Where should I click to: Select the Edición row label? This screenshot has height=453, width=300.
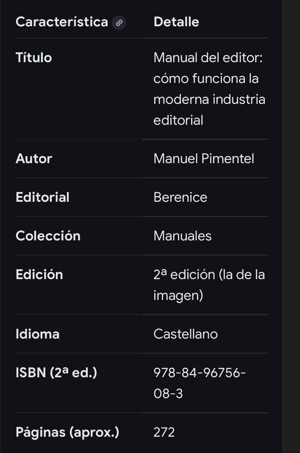[x=39, y=275]
